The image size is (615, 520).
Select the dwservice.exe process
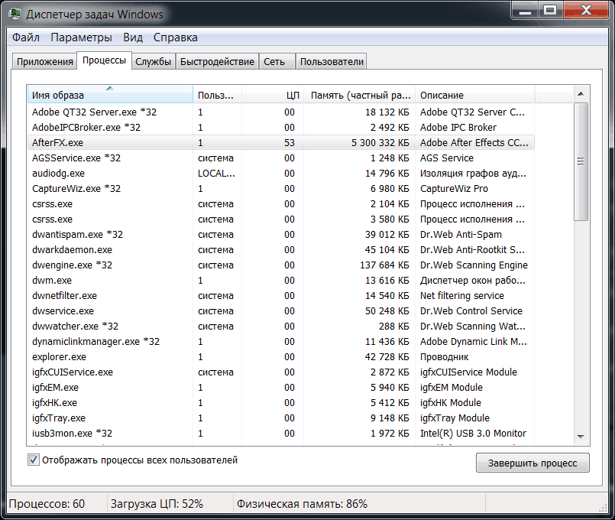coord(281,310)
